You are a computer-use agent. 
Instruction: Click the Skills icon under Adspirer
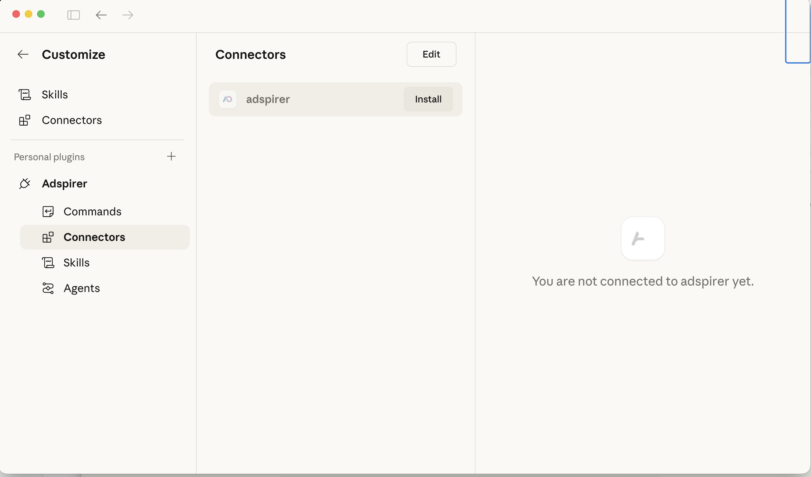click(x=48, y=263)
